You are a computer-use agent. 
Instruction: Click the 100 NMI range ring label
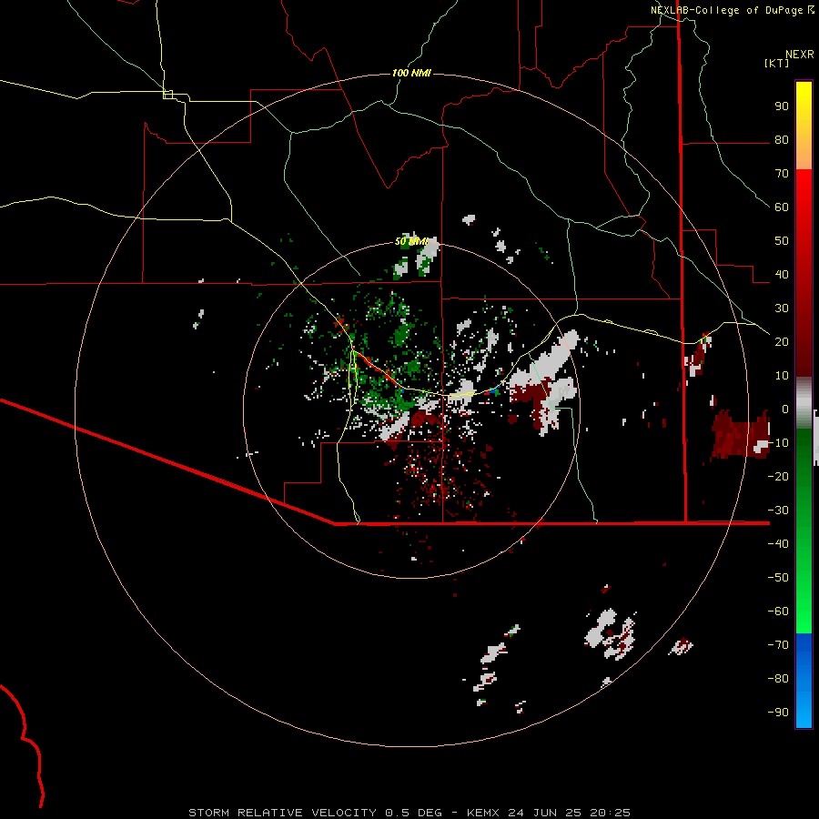coord(411,73)
